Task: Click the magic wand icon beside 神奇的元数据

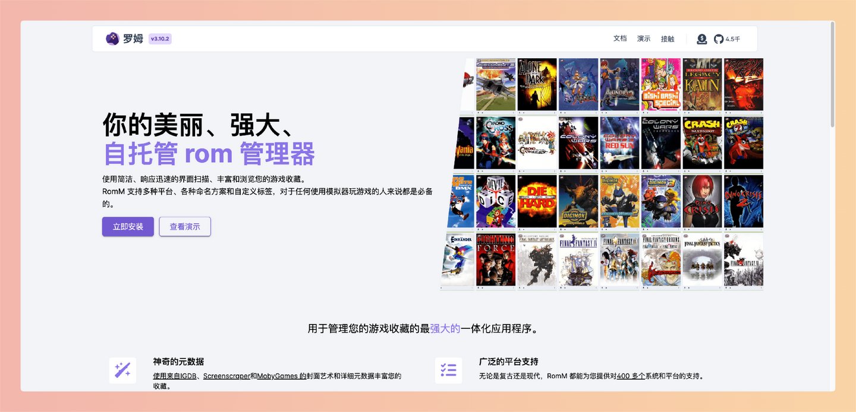Action: click(x=122, y=370)
